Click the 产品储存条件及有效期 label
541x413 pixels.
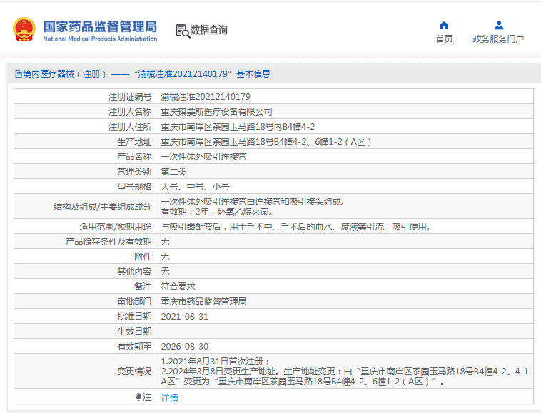point(108,242)
